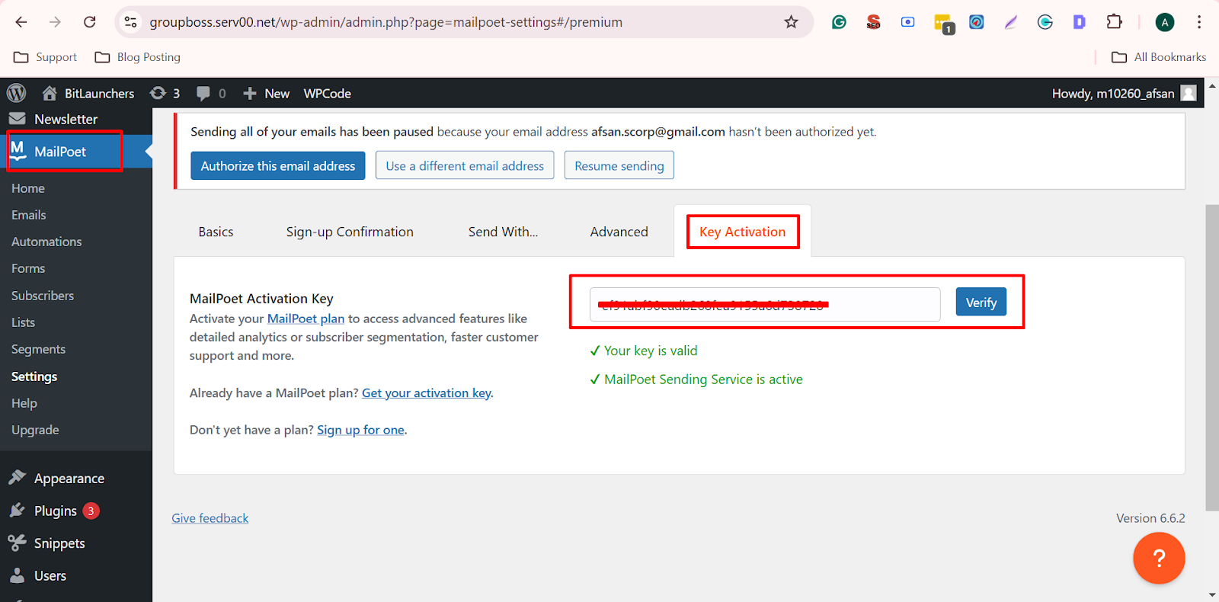Click into the activation key field

click(765, 304)
